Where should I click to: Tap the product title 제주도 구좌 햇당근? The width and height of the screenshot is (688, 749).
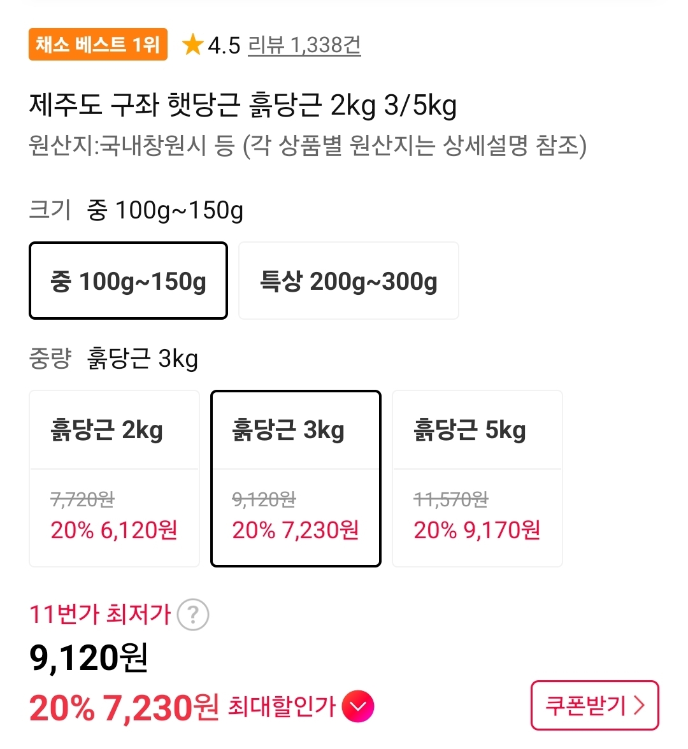[x=242, y=105]
